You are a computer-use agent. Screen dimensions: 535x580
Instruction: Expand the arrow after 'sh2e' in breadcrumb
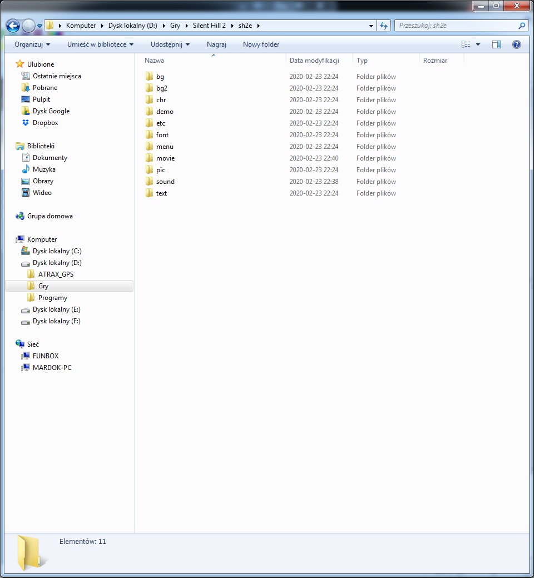[x=259, y=26]
